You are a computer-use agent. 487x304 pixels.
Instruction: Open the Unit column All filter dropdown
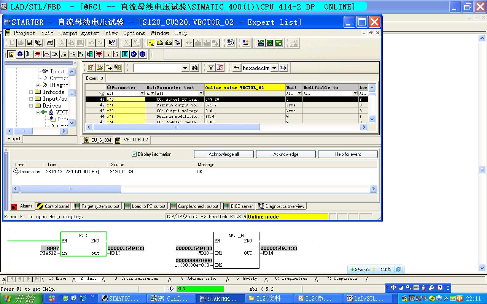[299, 93]
